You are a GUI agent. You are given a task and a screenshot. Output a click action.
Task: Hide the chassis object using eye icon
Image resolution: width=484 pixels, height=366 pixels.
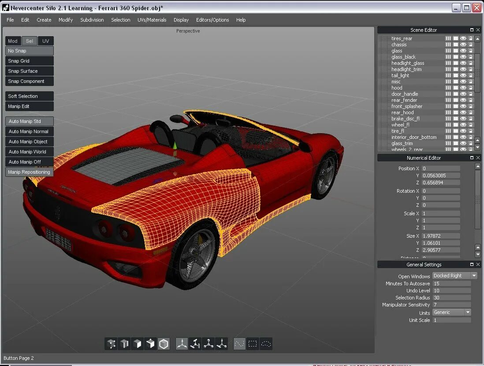[x=463, y=45]
